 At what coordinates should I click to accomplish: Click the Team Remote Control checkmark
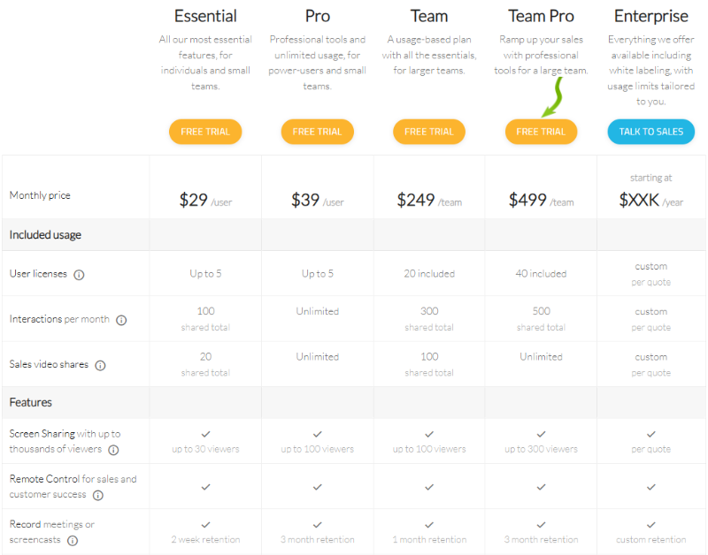[x=429, y=487]
